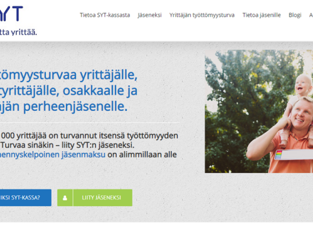
Task: Click the SYT logo in header
Action: coord(11,14)
